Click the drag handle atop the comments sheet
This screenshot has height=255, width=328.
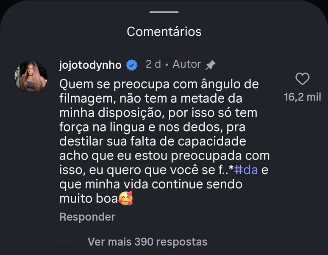[x=164, y=11]
